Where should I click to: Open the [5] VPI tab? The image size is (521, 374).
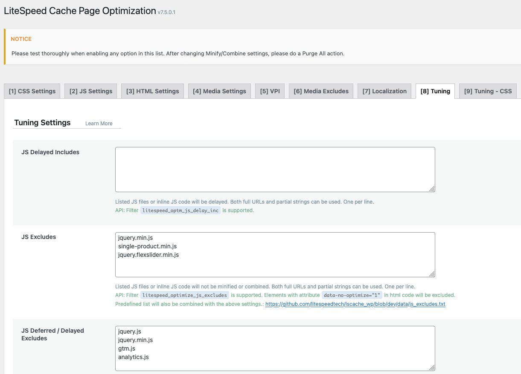(x=270, y=91)
